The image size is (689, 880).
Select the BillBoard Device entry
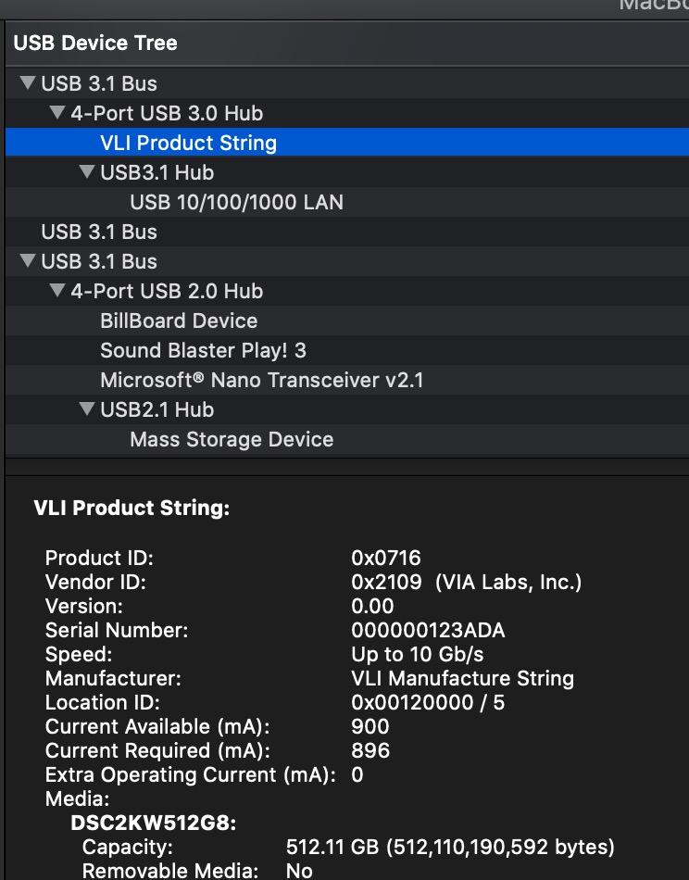(x=179, y=321)
